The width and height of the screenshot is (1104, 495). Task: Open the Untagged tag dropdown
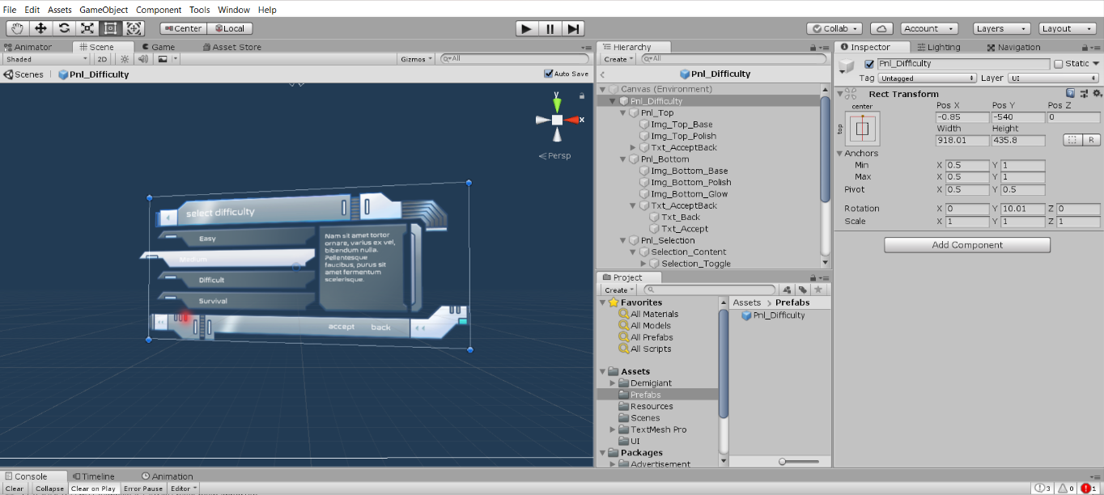927,78
